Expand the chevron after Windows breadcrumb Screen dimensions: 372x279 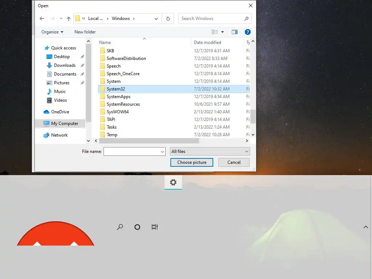134,19
